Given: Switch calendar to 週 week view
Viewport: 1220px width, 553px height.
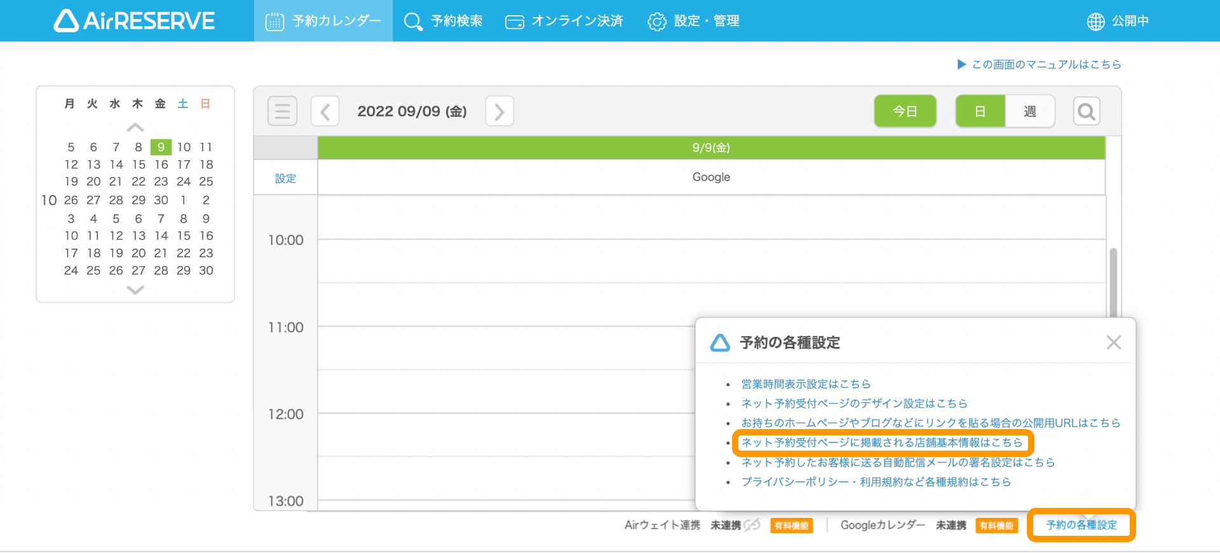Looking at the screenshot, I should (x=1029, y=112).
